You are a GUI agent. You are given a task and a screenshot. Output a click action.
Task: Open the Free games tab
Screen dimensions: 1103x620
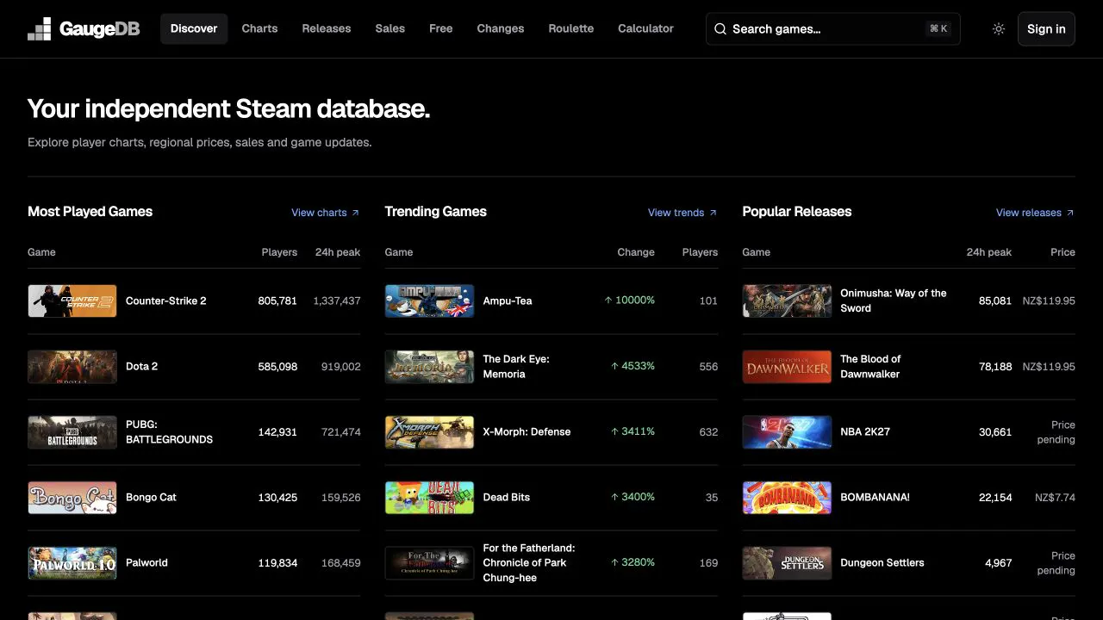click(441, 28)
